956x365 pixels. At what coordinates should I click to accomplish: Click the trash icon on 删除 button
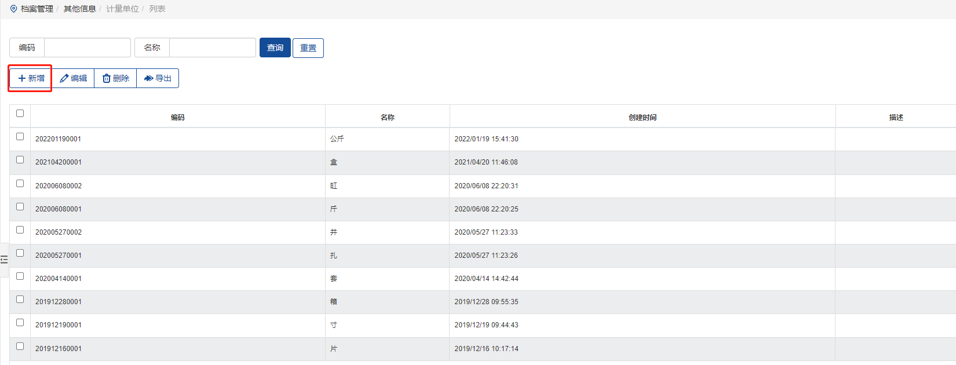coord(107,78)
